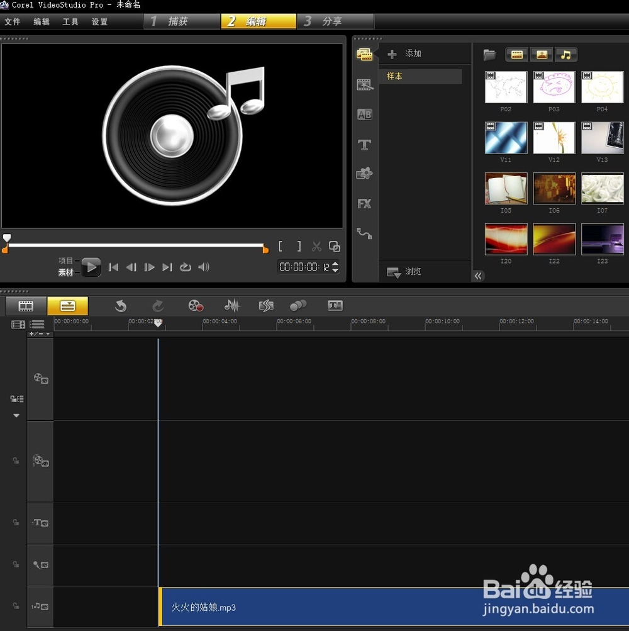This screenshot has width=629, height=631.
Task: Open the 编辑 menu
Action: click(42, 22)
